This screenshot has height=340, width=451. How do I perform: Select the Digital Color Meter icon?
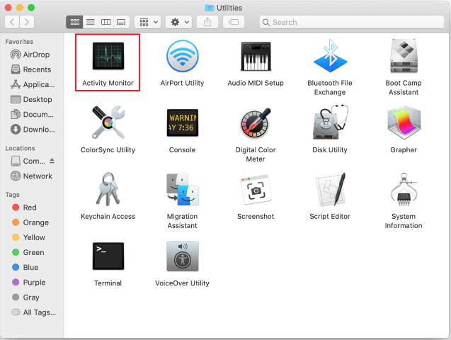[x=256, y=123]
